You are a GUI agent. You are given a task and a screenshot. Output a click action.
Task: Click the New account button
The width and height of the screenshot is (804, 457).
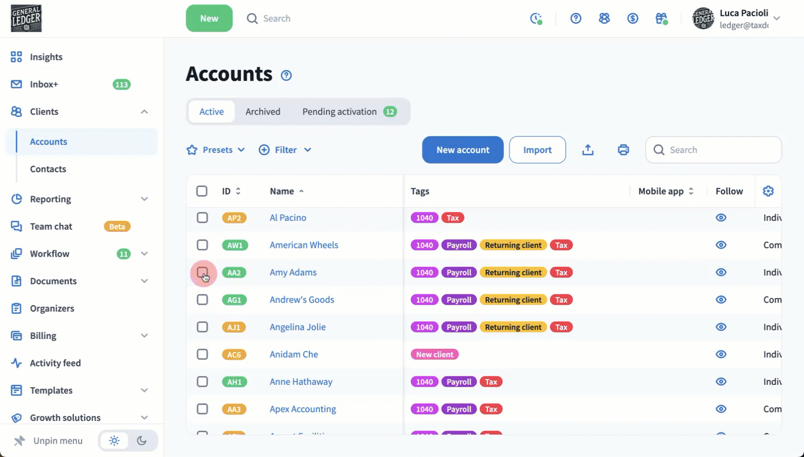(463, 150)
